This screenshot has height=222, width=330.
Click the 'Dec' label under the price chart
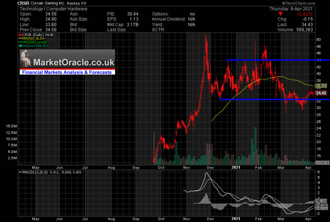210,168
